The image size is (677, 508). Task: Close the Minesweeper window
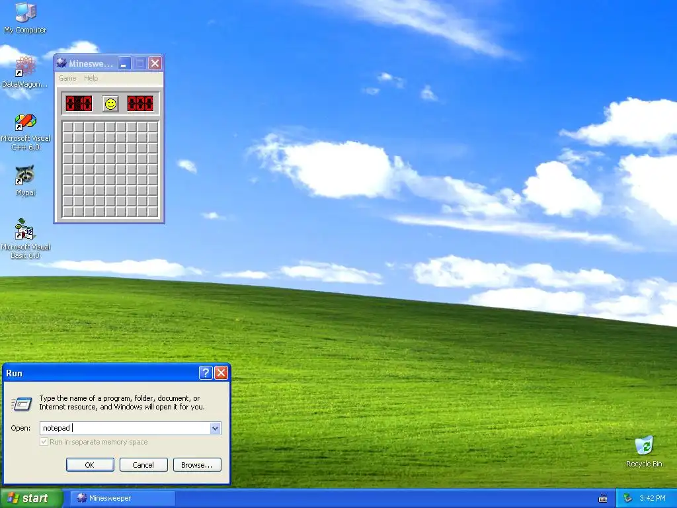[155, 63]
